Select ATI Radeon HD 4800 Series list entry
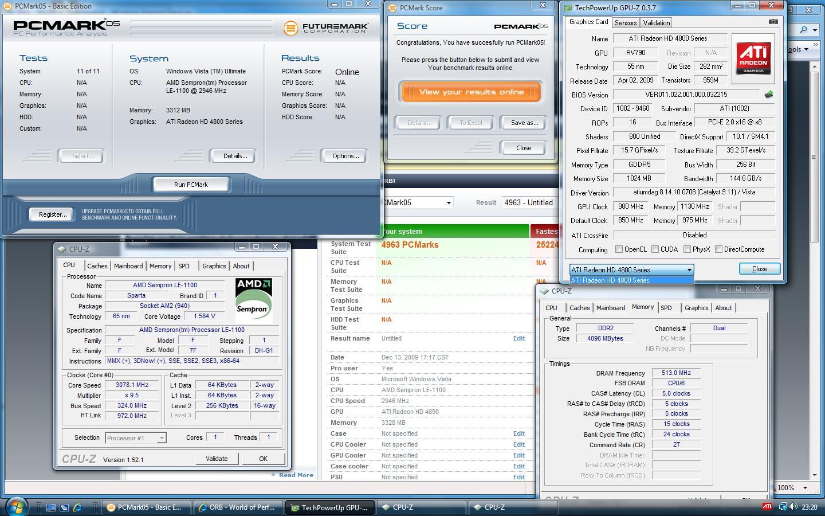825x516 pixels. (631, 280)
